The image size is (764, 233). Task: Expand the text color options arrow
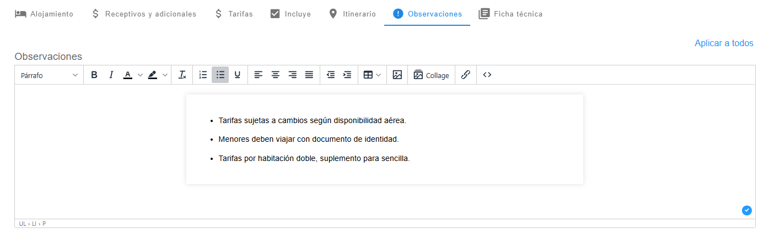coord(140,75)
